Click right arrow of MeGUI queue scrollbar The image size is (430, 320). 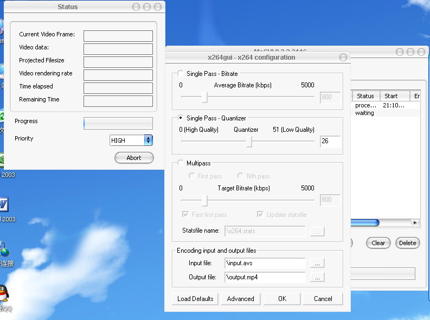click(415, 222)
